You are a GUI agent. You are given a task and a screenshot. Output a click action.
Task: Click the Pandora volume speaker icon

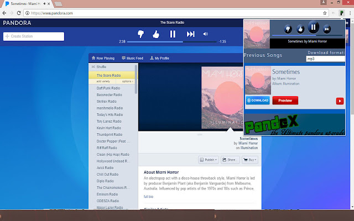(x=205, y=34)
